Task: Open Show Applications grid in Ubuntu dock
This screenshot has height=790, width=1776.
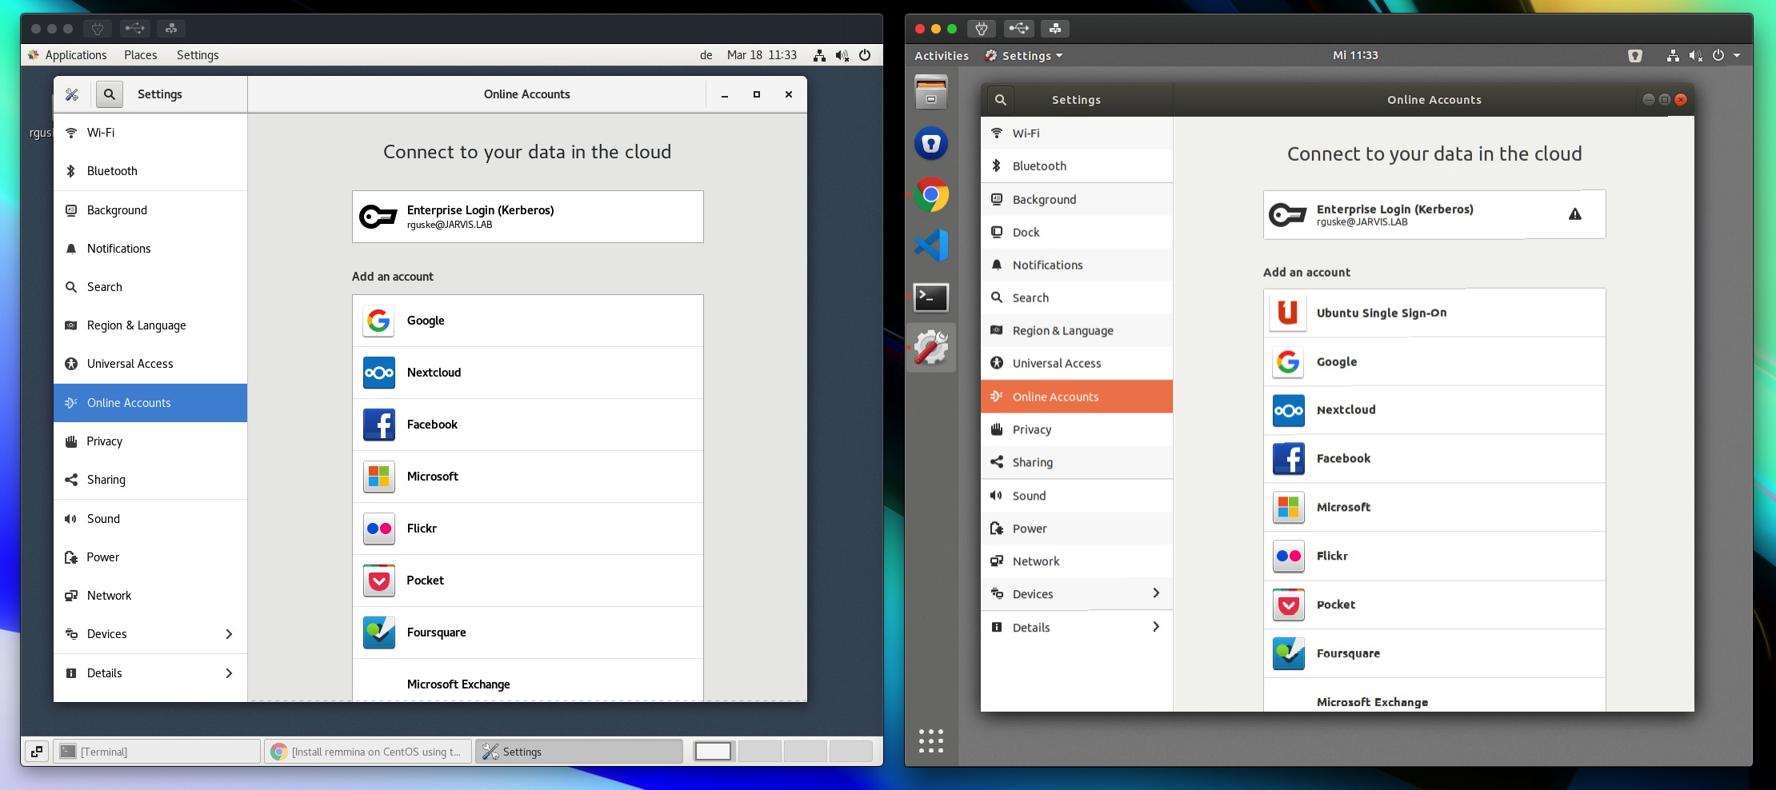Action: tap(931, 740)
